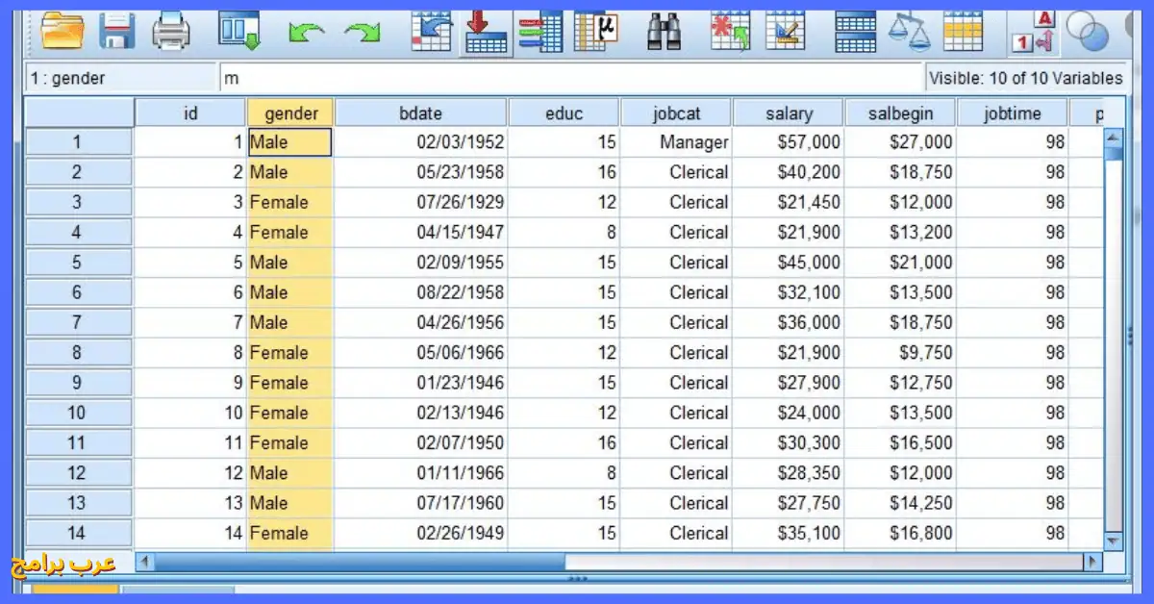Toggle Value Labels display icon
Screen dimensions: 1154x604
(x=1035, y=33)
